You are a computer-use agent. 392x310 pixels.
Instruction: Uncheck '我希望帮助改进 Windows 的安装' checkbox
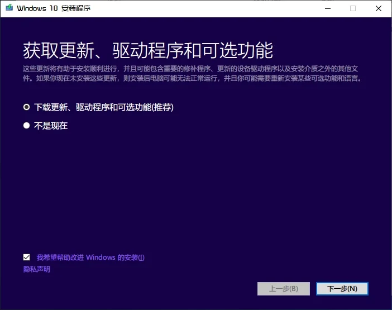26,257
